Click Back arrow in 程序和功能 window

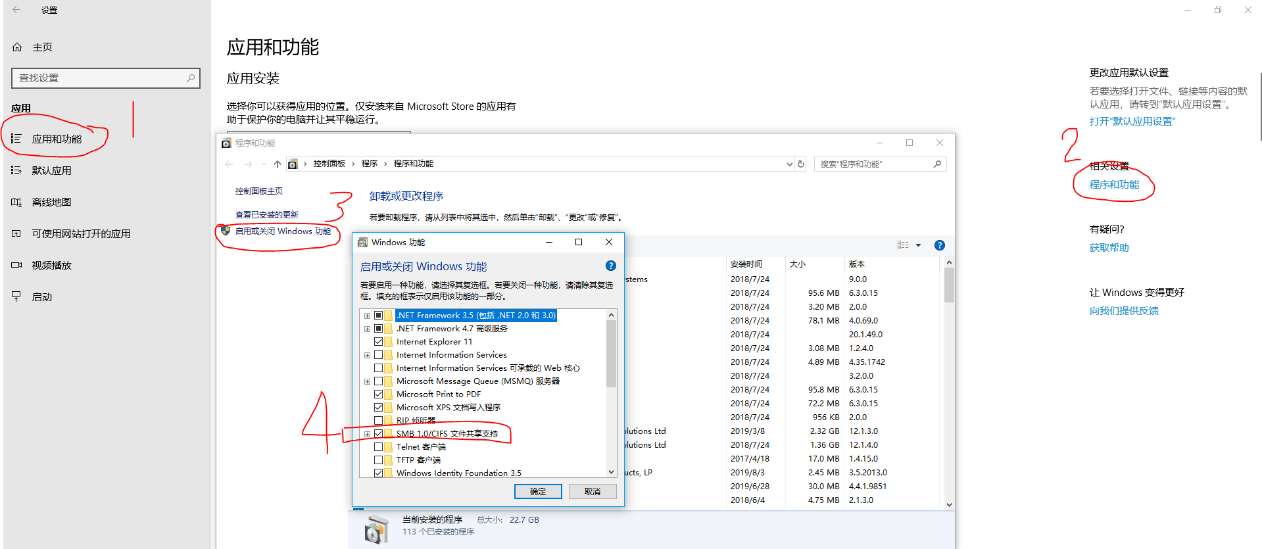click(x=229, y=164)
